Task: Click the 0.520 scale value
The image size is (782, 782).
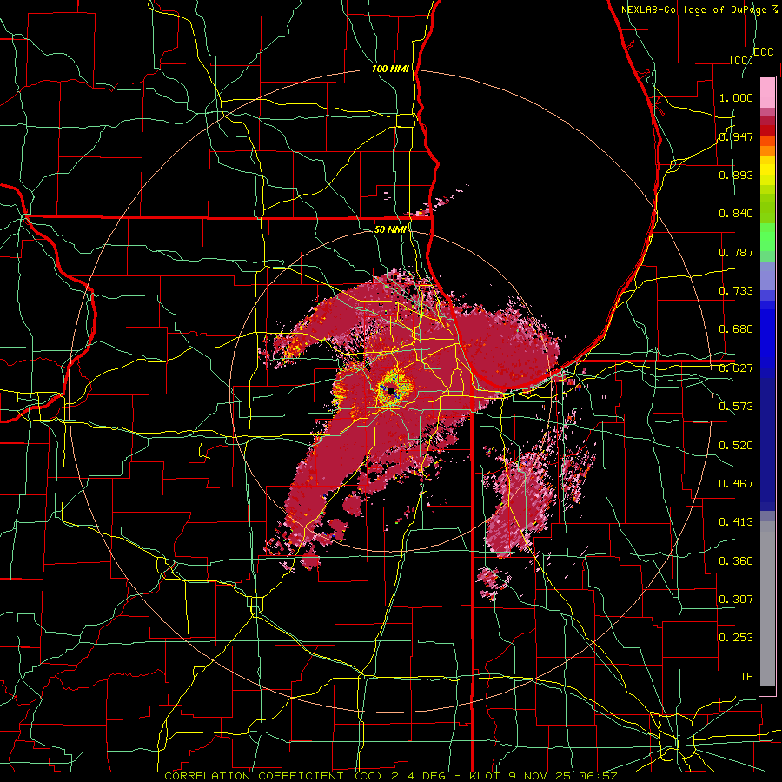Action: [736, 446]
